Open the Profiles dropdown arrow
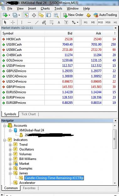This screenshot has width=119, height=196. (19, 15)
